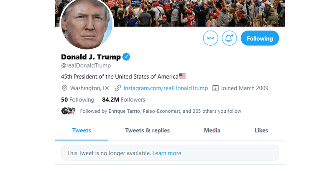The image size is (332, 171).
Task: View the 84.2M Followers list
Action: [123, 100]
